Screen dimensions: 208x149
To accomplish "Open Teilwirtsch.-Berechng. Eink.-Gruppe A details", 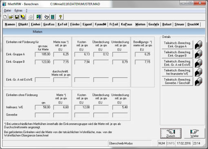I will click(177, 45).
